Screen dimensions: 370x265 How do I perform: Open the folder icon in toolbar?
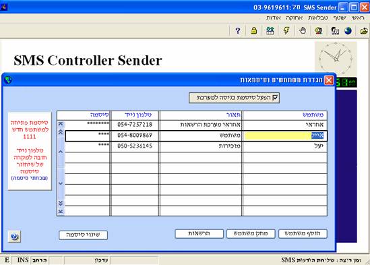tap(364, 31)
